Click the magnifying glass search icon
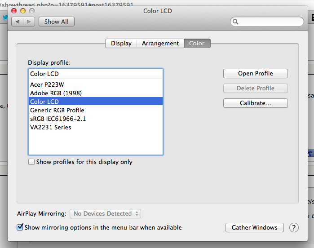The height and width of the screenshot is (248, 314). coord(235,22)
